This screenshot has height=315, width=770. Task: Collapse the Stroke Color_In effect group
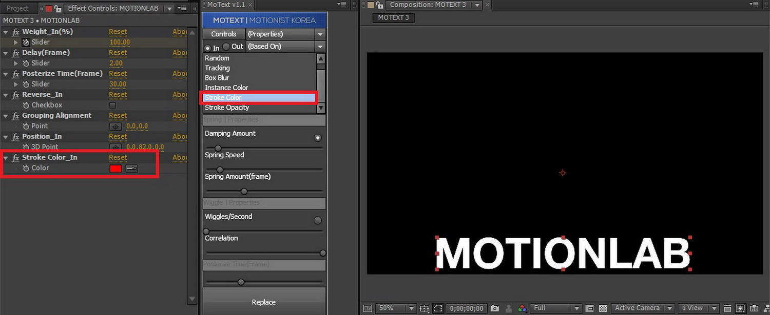click(6, 158)
